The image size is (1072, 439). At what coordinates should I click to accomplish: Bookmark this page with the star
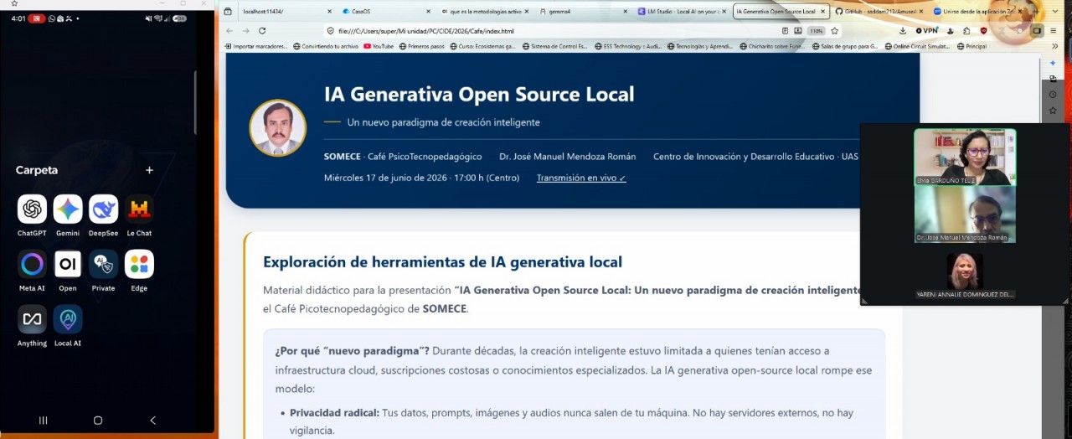tap(834, 31)
